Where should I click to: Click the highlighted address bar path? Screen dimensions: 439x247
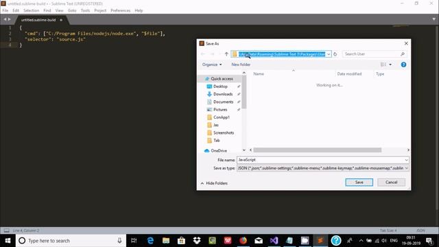click(x=282, y=54)
